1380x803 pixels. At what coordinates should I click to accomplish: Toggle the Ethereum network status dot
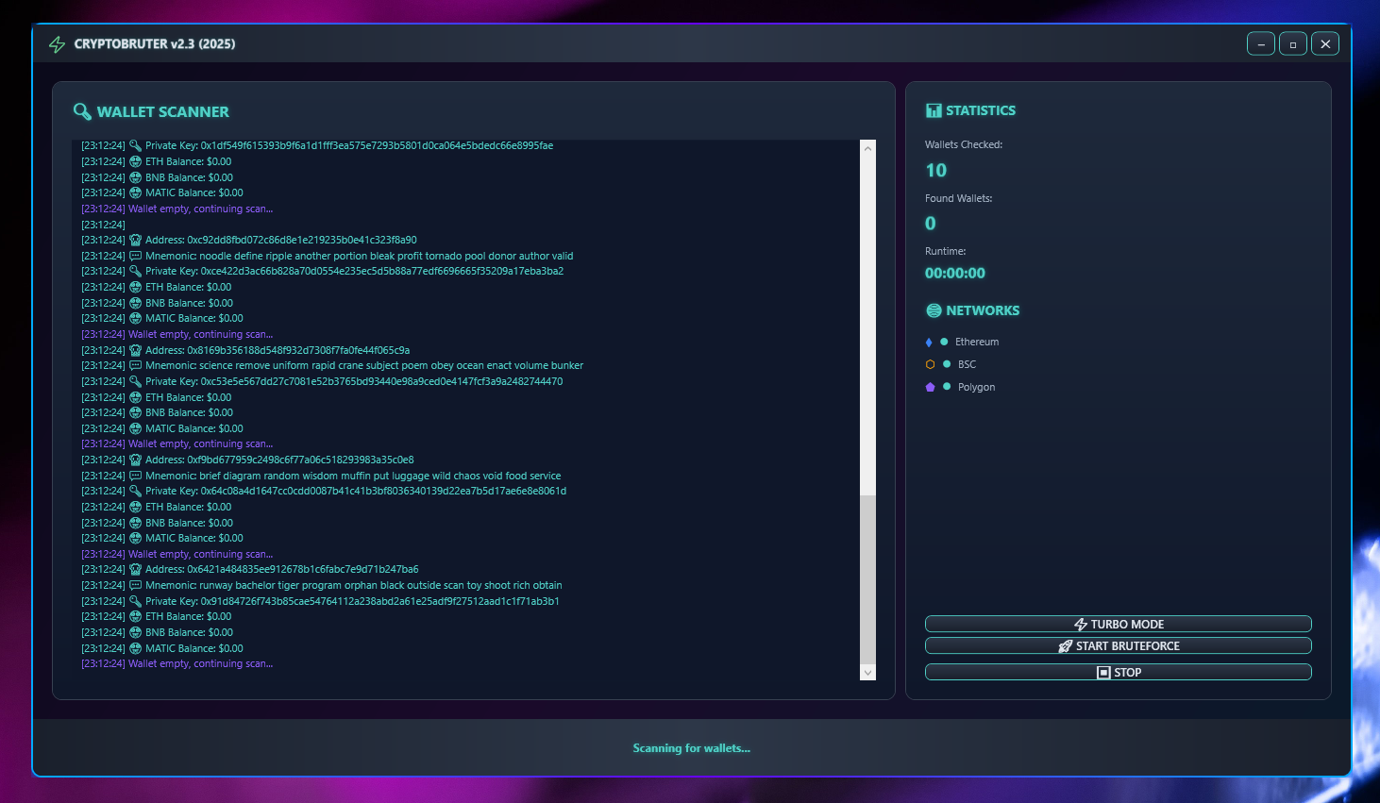(x=944, y=342)
